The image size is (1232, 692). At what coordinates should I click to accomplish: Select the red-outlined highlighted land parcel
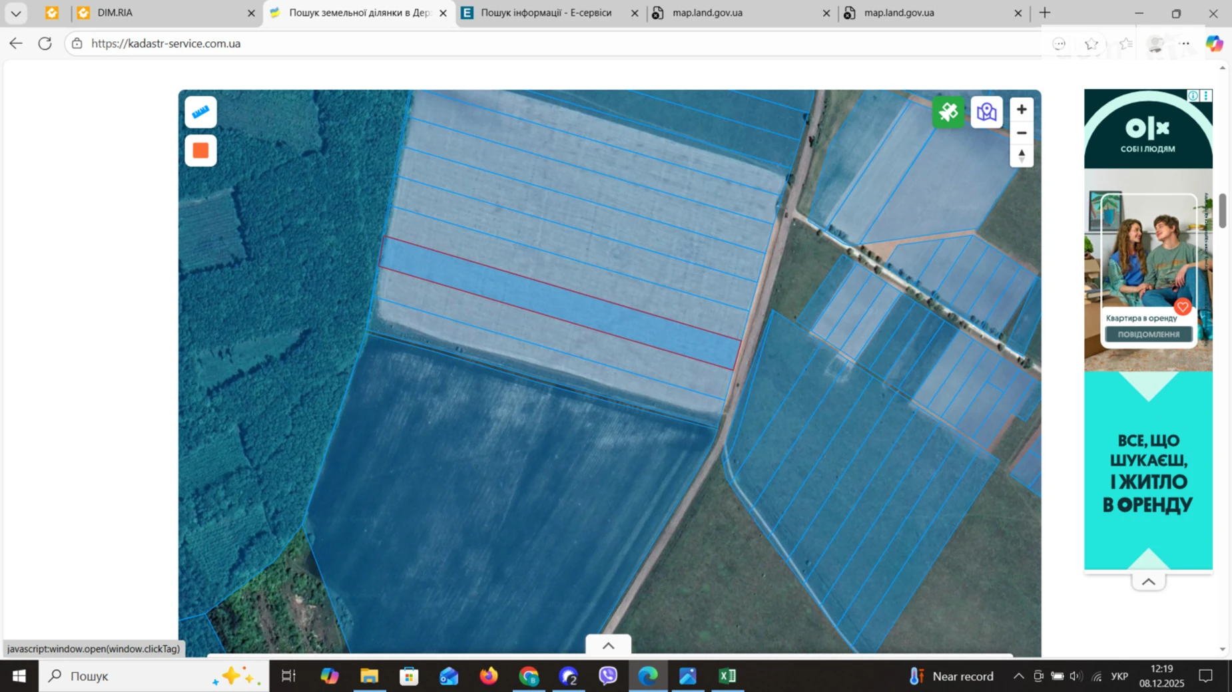point(559,303)
